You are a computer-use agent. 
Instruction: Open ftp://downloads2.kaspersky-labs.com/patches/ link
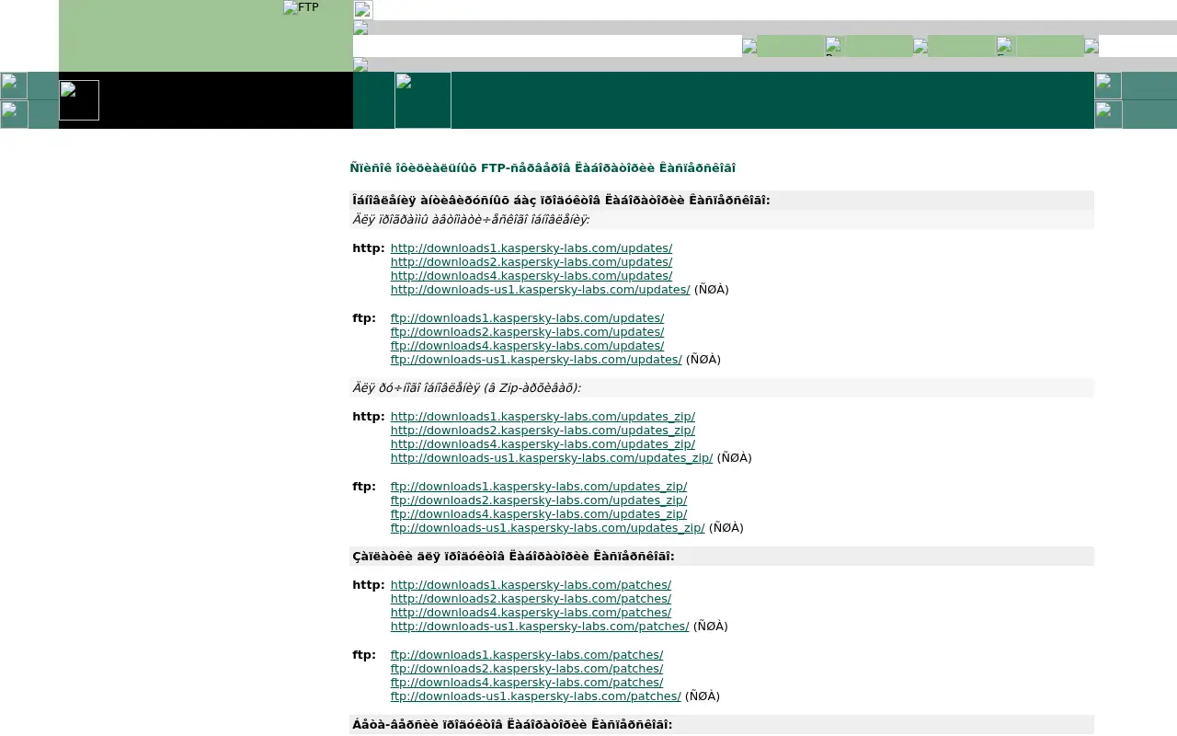click(x=527, y=669)
